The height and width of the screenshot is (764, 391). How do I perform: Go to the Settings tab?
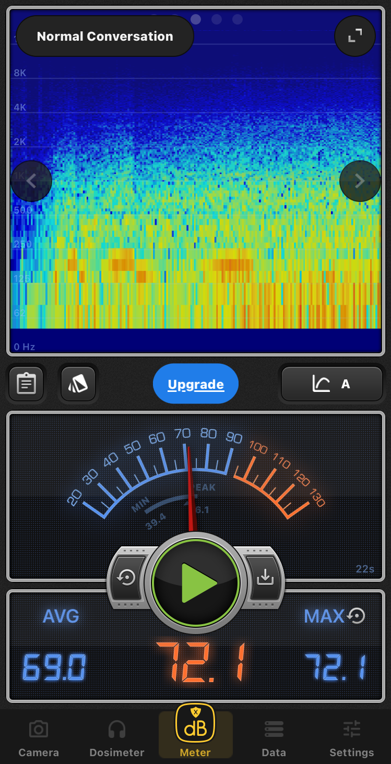tap(352, 739)
